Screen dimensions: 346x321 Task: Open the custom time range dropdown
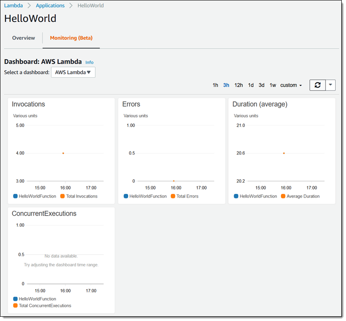point(291,85)
